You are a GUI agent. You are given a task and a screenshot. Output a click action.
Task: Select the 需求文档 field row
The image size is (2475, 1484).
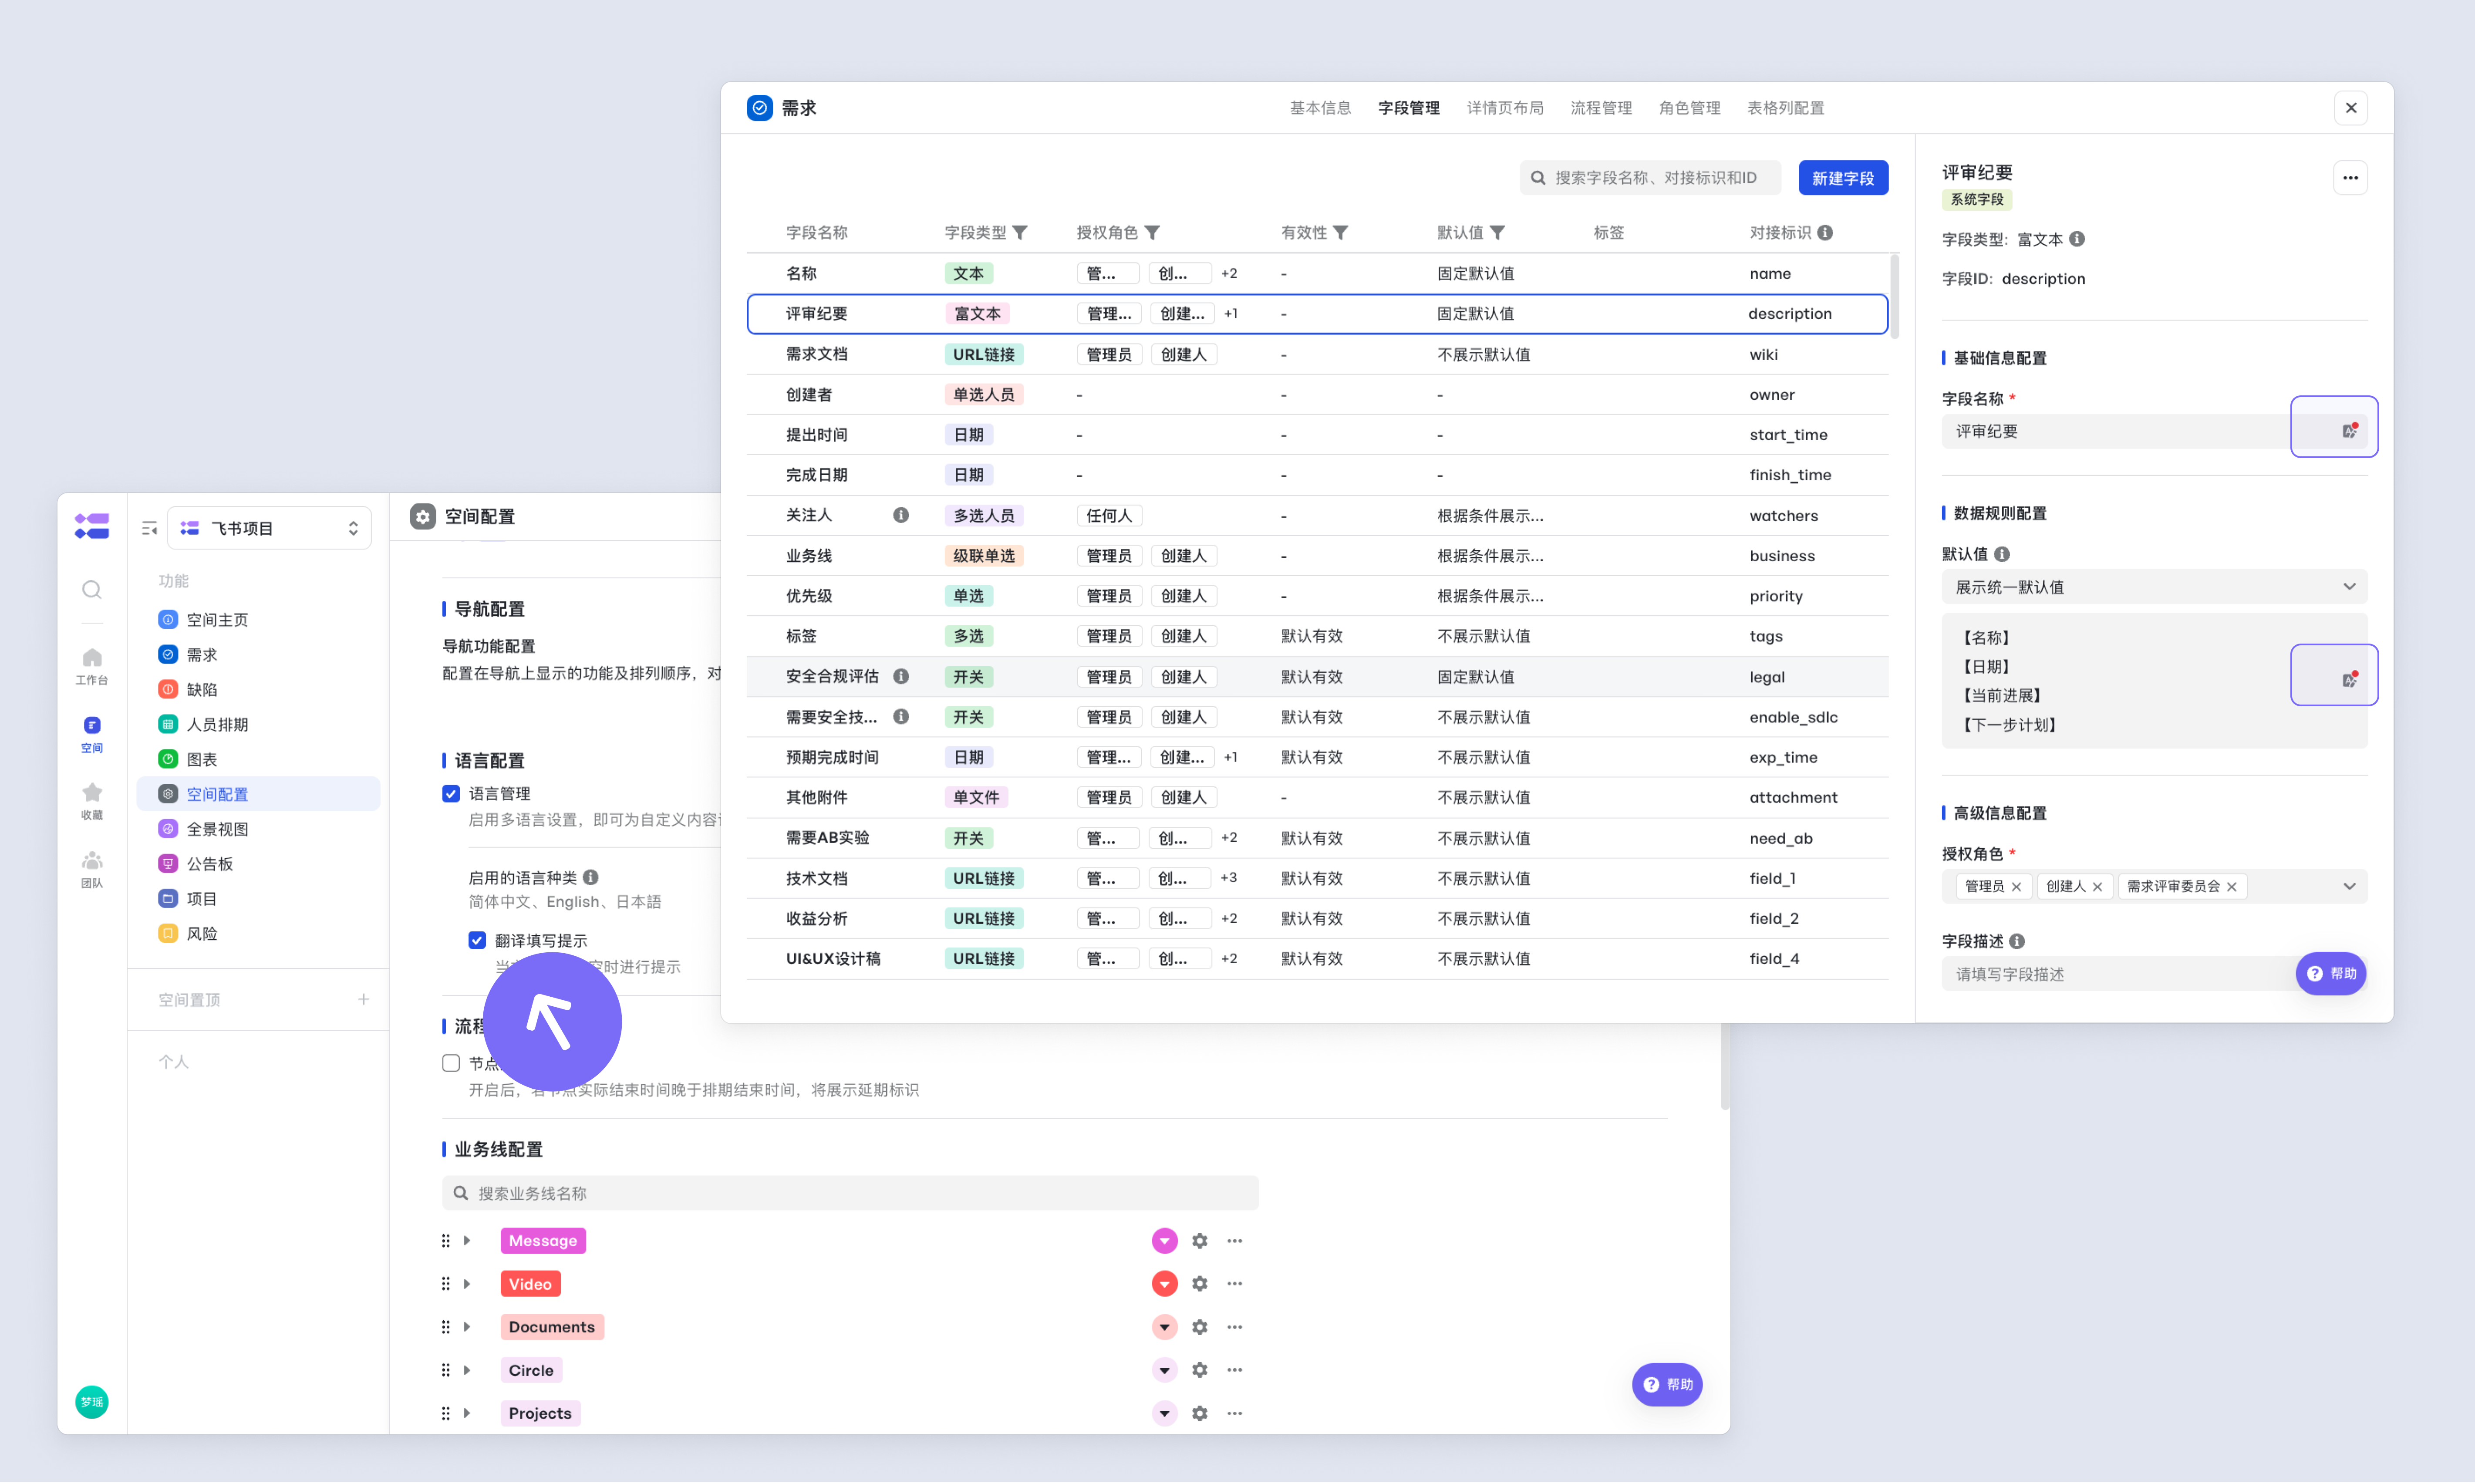pyautogui.click(x=1317, y=354)
